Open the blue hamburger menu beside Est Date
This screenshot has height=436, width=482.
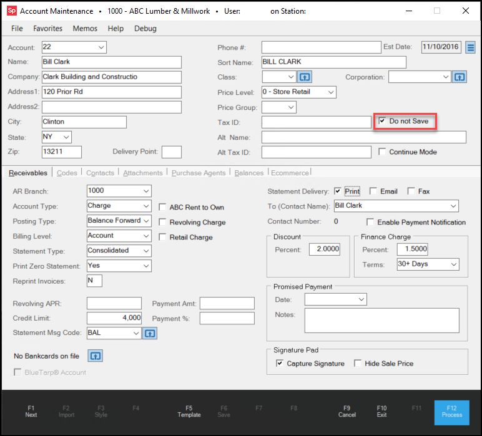pyautogui.click(x=470, y=47)
